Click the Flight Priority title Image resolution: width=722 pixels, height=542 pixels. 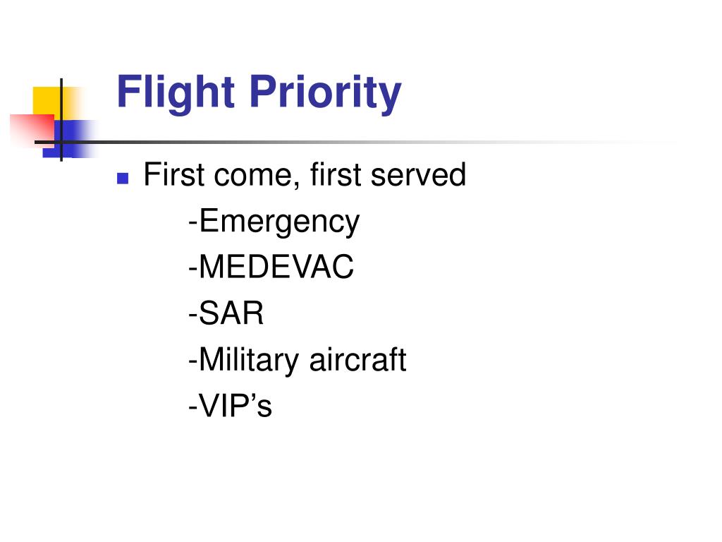(259, 94)
